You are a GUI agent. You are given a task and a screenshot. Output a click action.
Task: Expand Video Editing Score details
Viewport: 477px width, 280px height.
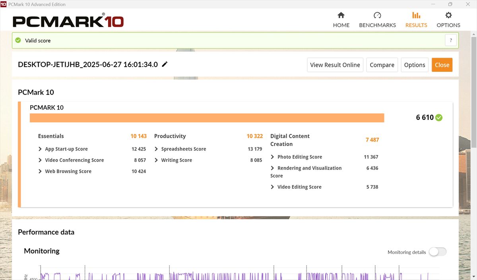[x=272, y=187]
